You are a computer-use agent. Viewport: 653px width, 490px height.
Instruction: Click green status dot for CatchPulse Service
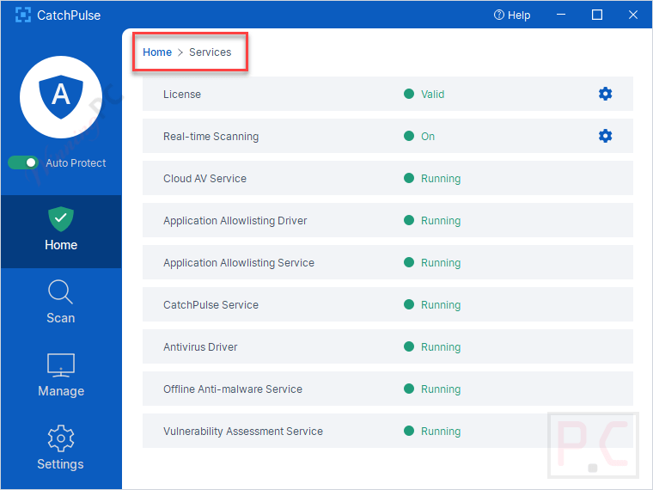[x=409, y=304]
